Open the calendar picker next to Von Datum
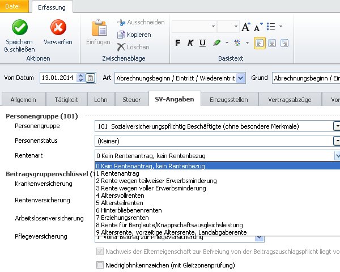 click(91, 78)
